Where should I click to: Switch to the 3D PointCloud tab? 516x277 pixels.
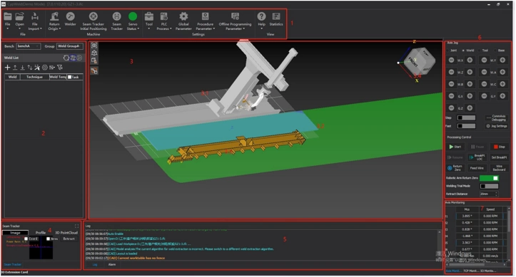coord(66,233)
